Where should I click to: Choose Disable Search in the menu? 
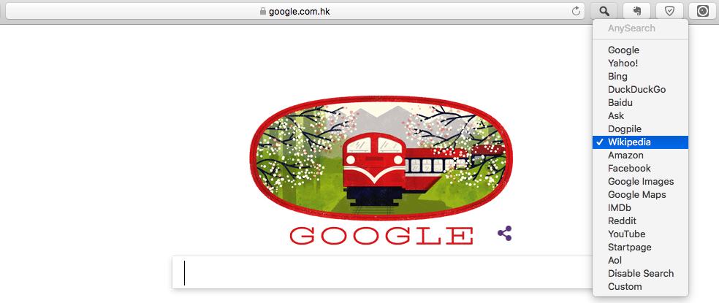pyautogui.click(x=640, y=274)
